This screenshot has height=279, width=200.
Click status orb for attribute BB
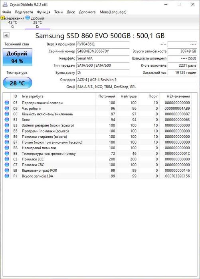coord(7,148)
